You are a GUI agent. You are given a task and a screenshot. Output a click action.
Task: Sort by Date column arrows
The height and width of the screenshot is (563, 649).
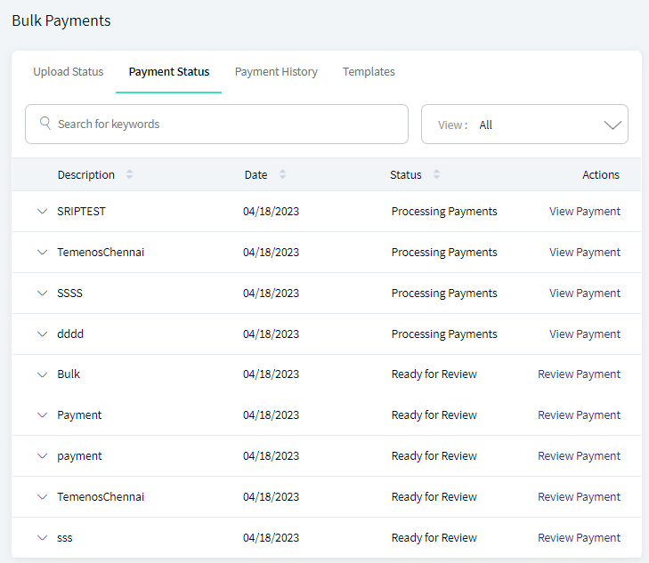[283, 174]
